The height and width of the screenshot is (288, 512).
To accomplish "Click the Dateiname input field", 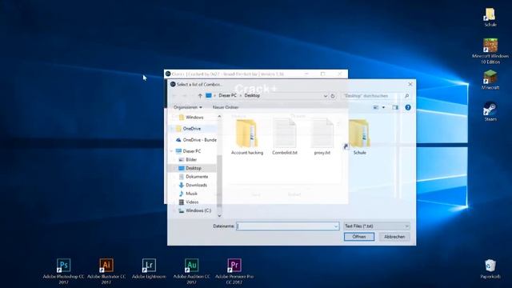I will click(x=288, y=226).
